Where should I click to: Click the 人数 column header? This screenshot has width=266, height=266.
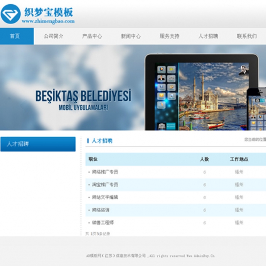204,159
